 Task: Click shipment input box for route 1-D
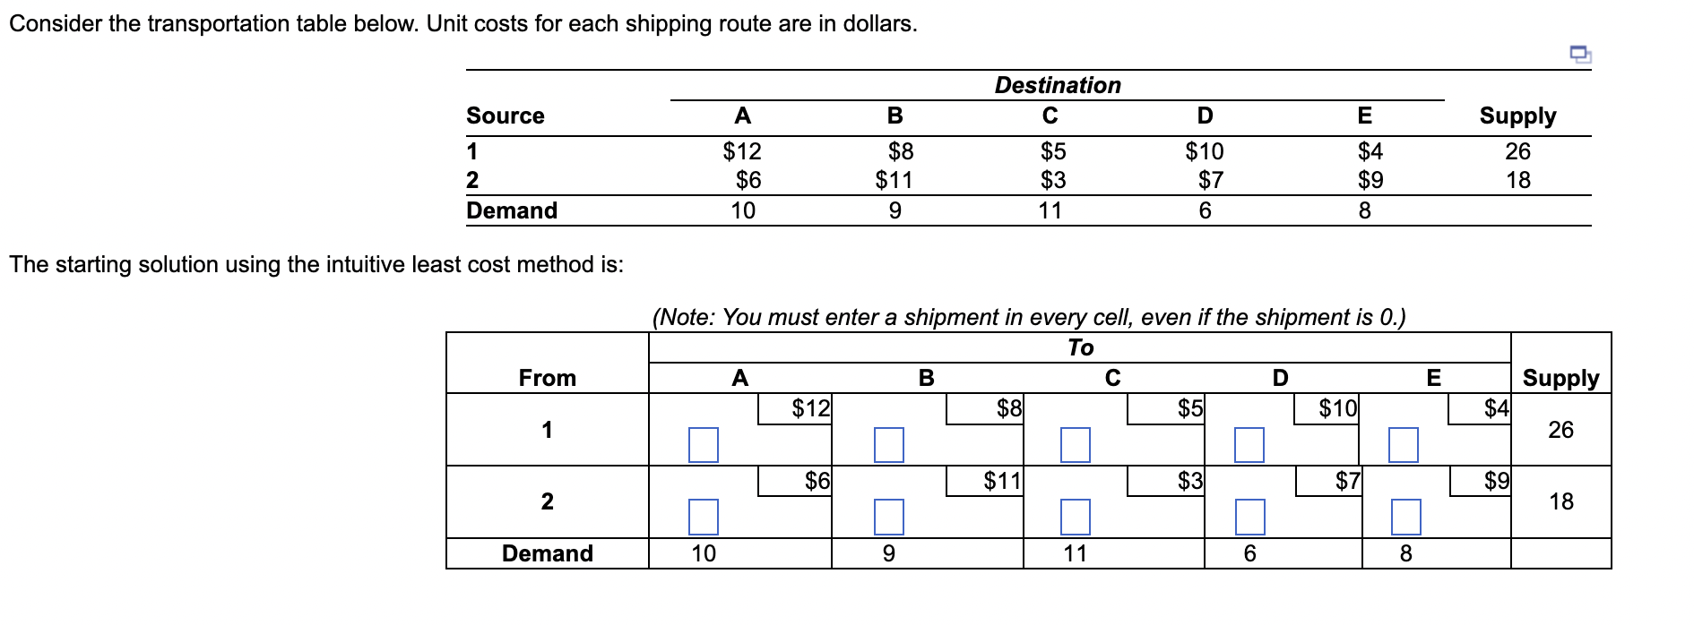[x=1249, y=444]
